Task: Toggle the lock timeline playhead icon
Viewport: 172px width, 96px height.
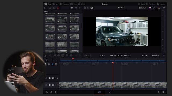Action: tap(53, 60)
